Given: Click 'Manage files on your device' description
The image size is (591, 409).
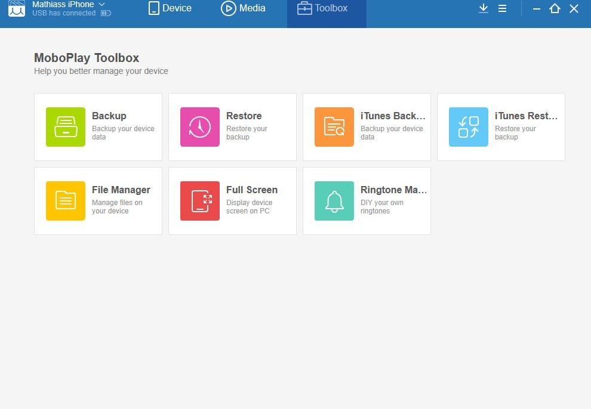Looking at the screenshot, I should coord(117,207).
